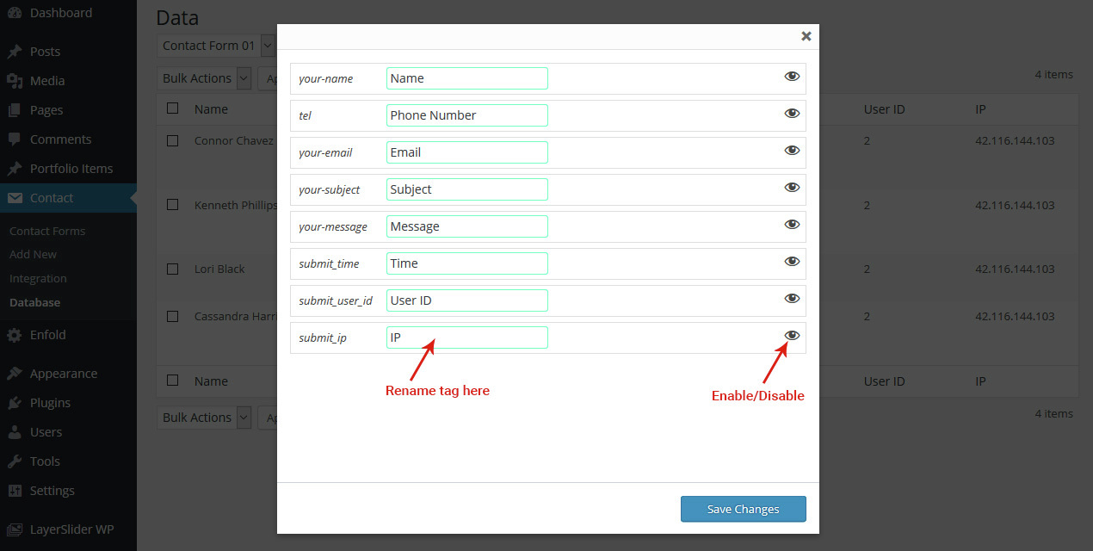Click the Comments bubble icon
Viewport: 1093px width, 551px height.
pos(15,139)
